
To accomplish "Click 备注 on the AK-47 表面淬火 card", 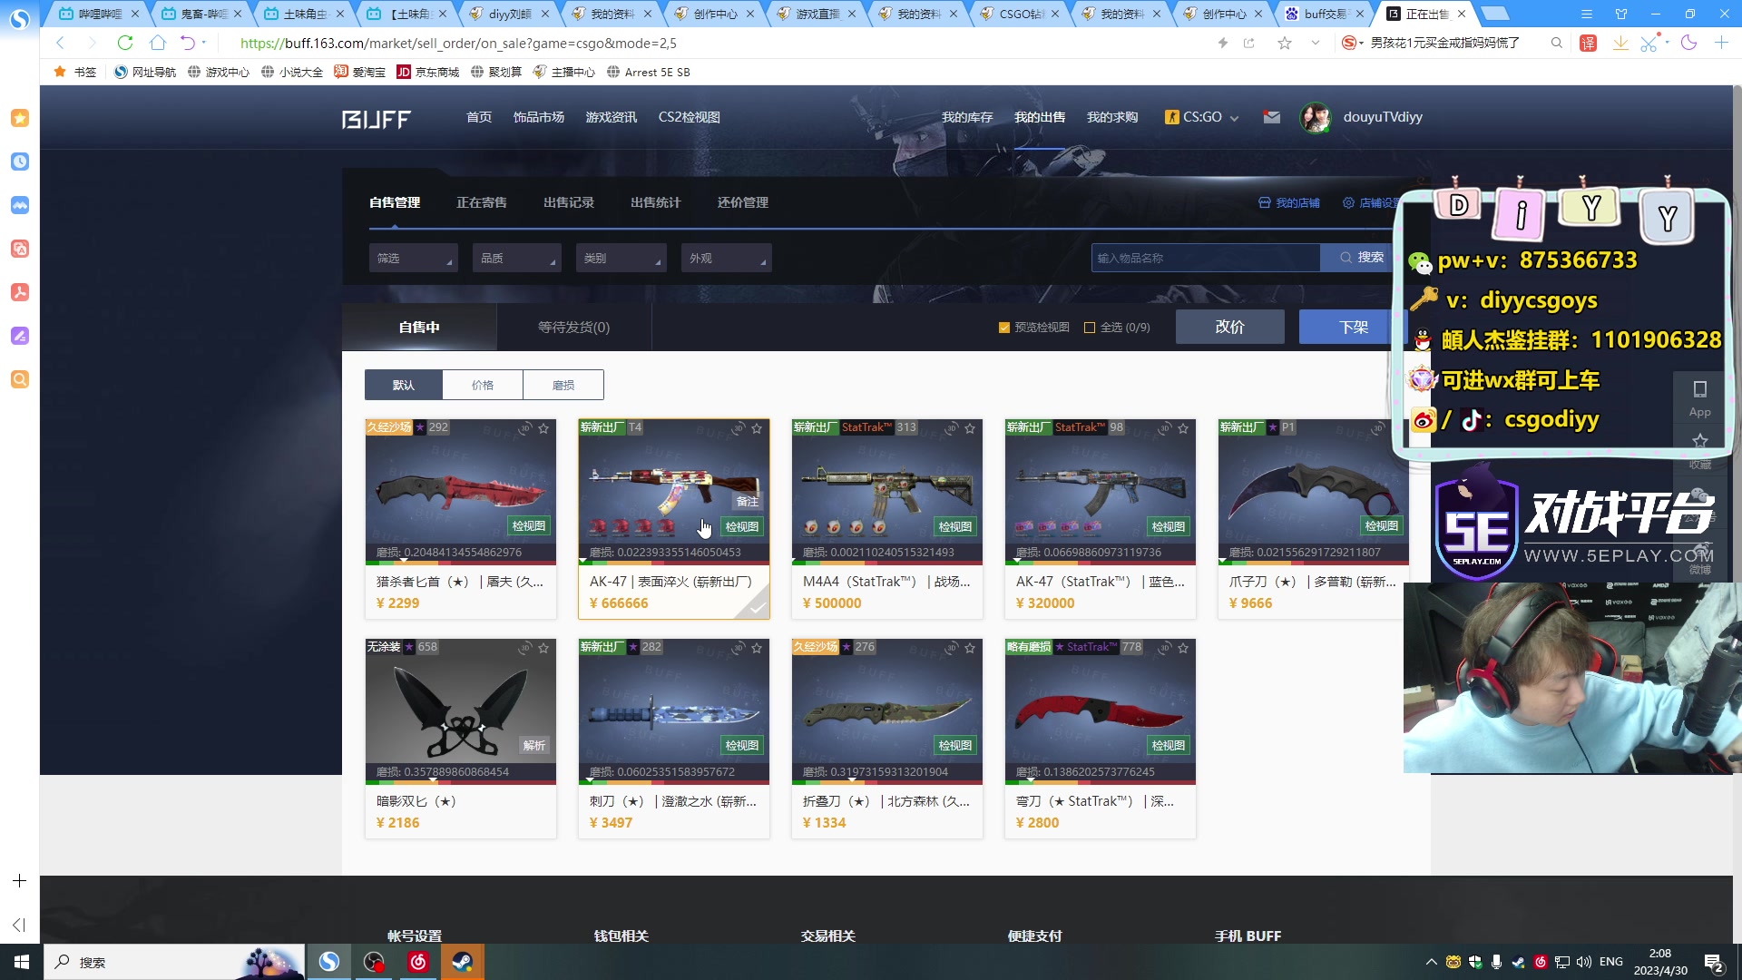I will [748, 502].
